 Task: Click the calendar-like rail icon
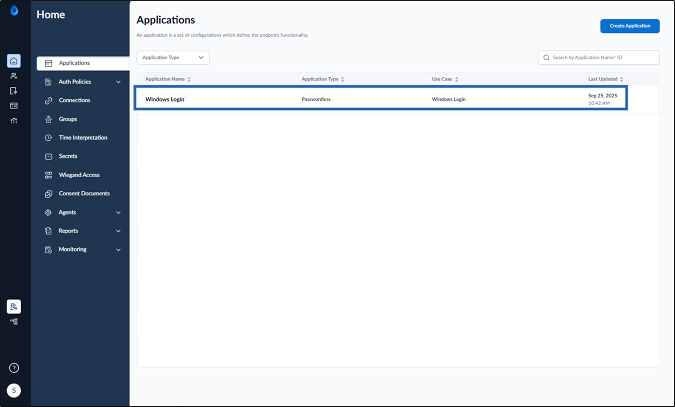coord(14,106)
